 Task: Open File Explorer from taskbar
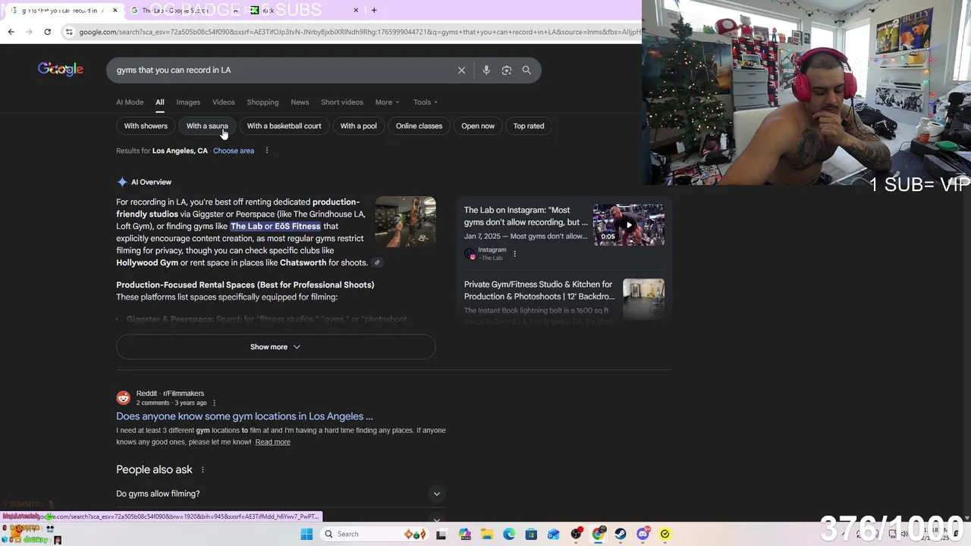pyautogui.click(x=487, y=534)
